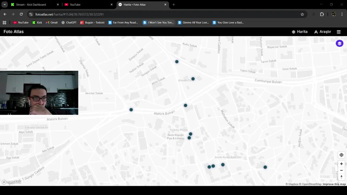Open the YouTube bookmark
347x195 pixels.
(21, 22)
